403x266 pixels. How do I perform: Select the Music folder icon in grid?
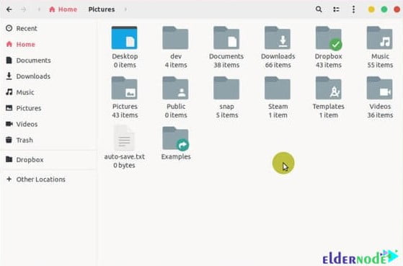(x=380, y=37)
